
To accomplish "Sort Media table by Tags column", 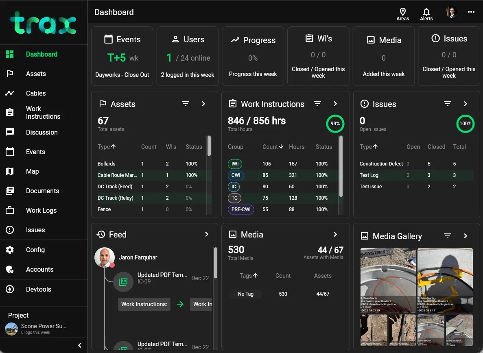I will click(x=249, y=276).
